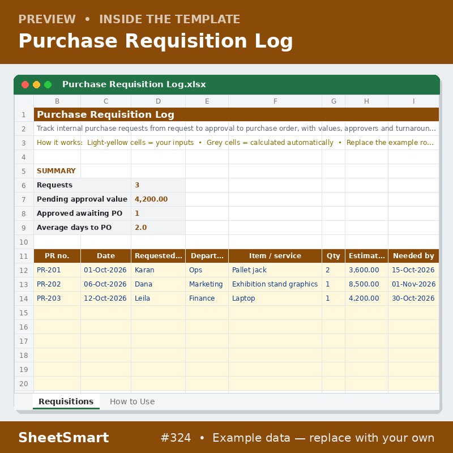
Task: Select cell PR-201
Action: click(x=57, y=270)
